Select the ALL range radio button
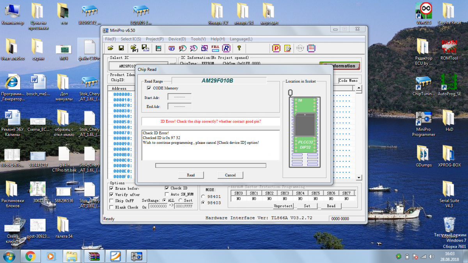 pyautogui.click(x=164, y=200)
